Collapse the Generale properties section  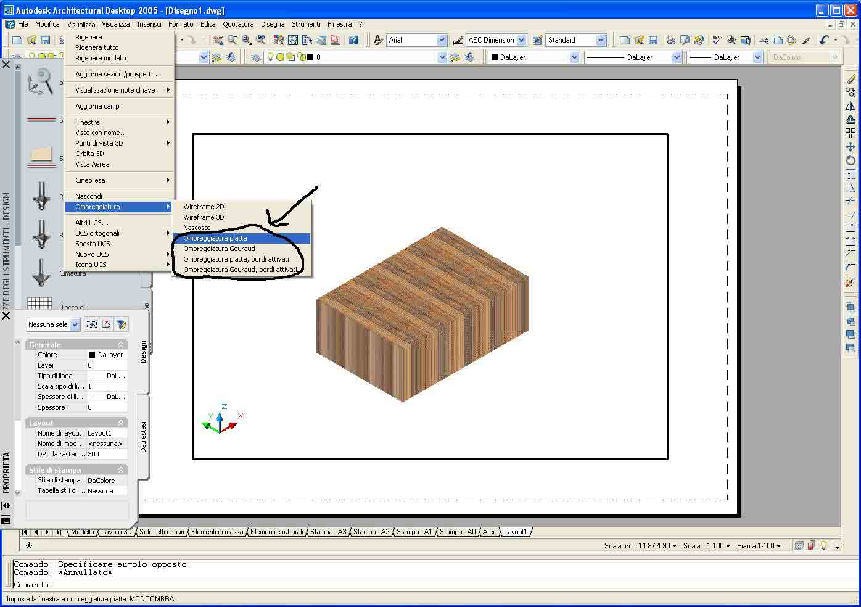[x=121, y=345]
